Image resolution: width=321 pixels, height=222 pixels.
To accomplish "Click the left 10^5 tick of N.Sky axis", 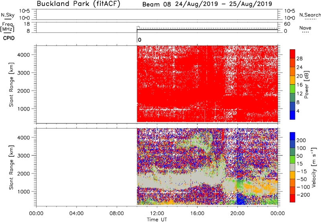I will click(24, 11).
